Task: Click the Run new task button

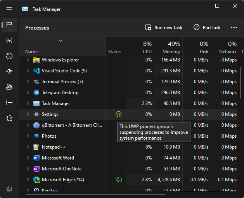Action: [164, 28]
